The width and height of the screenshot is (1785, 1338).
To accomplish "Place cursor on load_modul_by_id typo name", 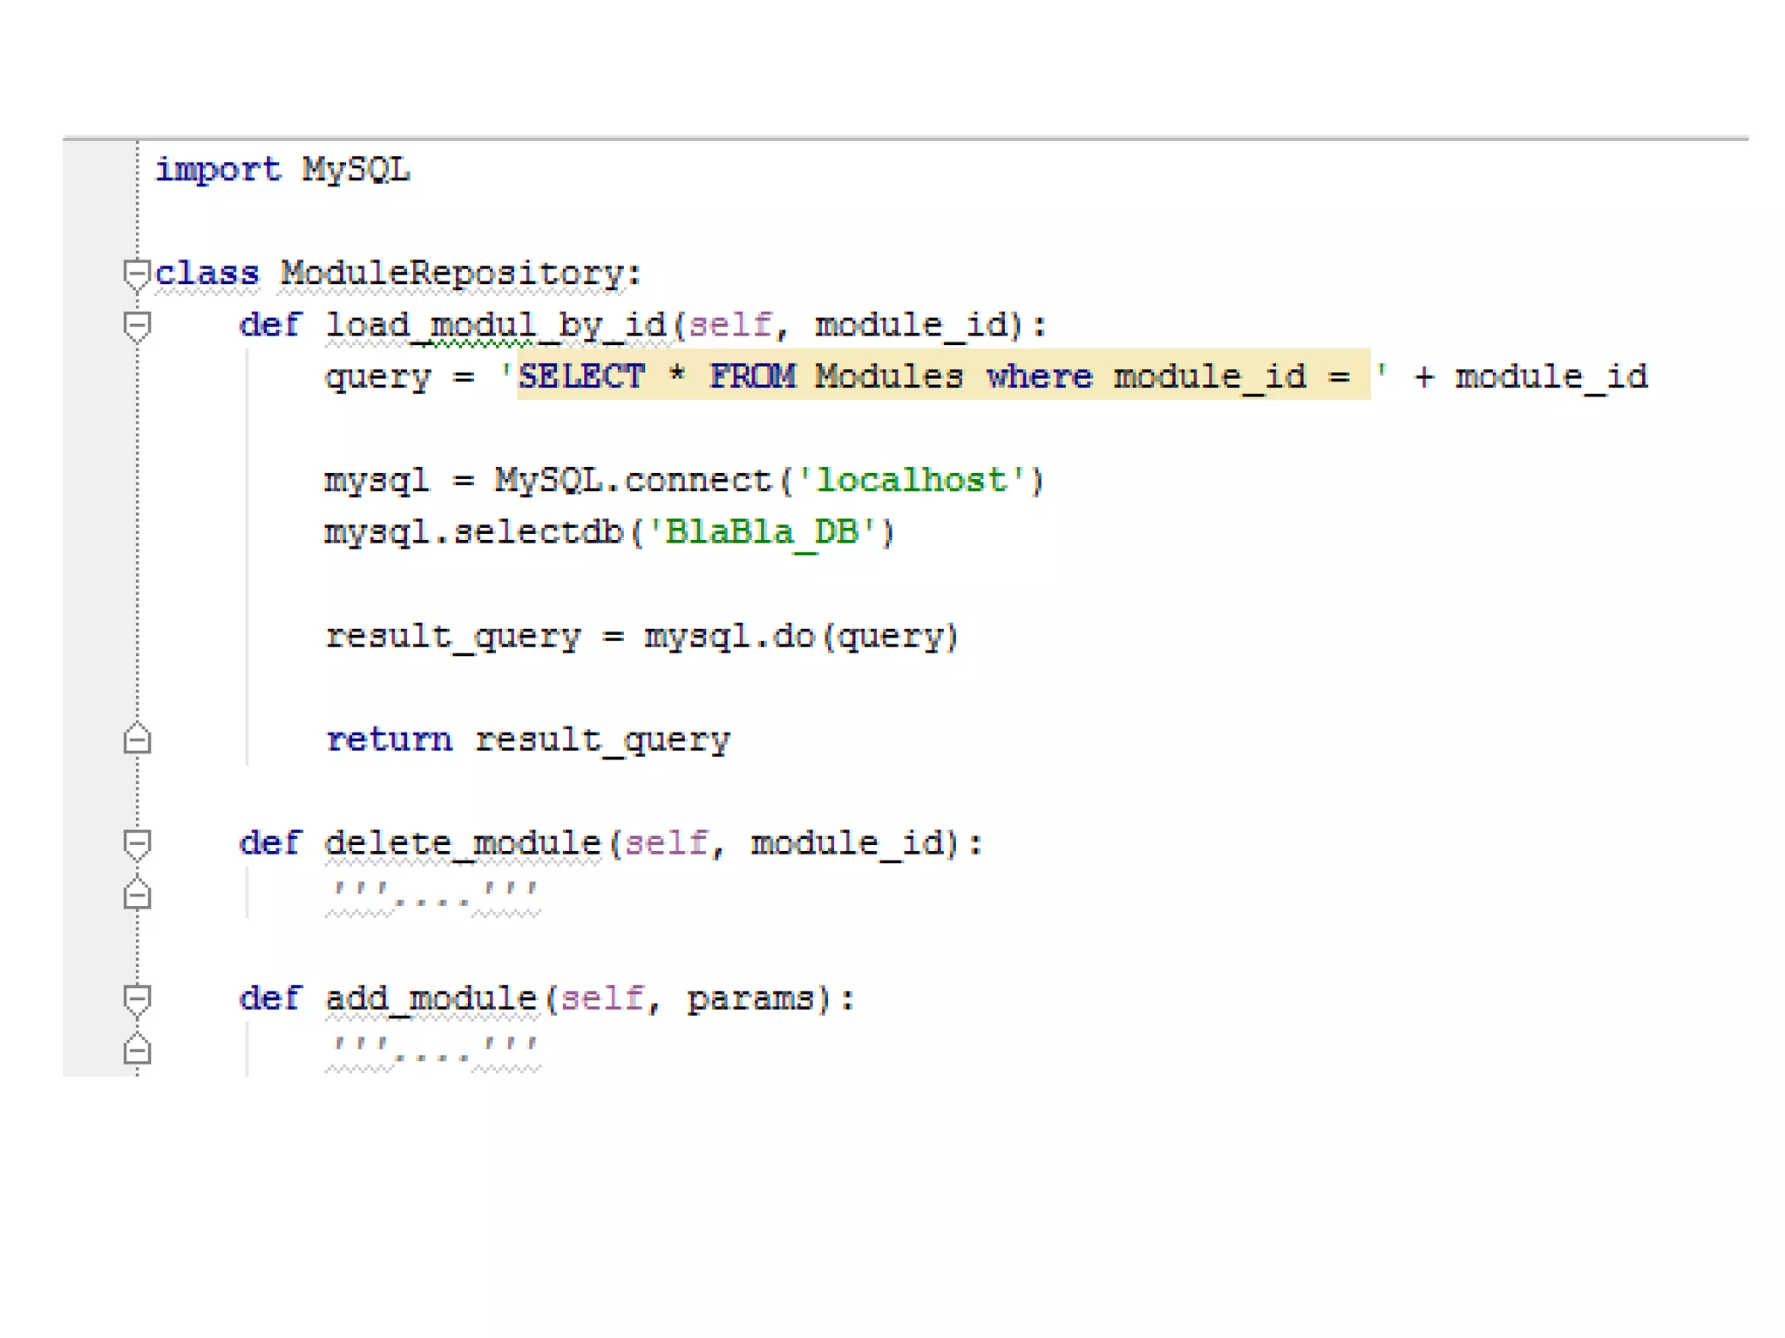I will pyautogui.click(x=495, y=326).
